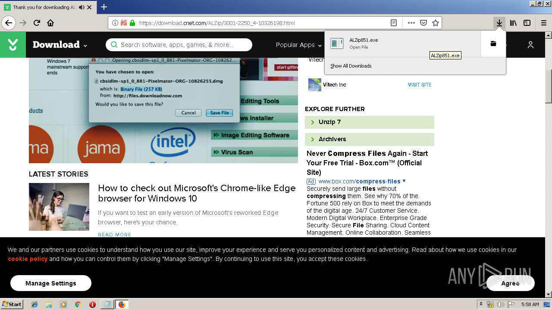Click the vertical page scrollbar thumb
Image resolution: width=552 pixels, height=310 pixels.
(548, 86)
